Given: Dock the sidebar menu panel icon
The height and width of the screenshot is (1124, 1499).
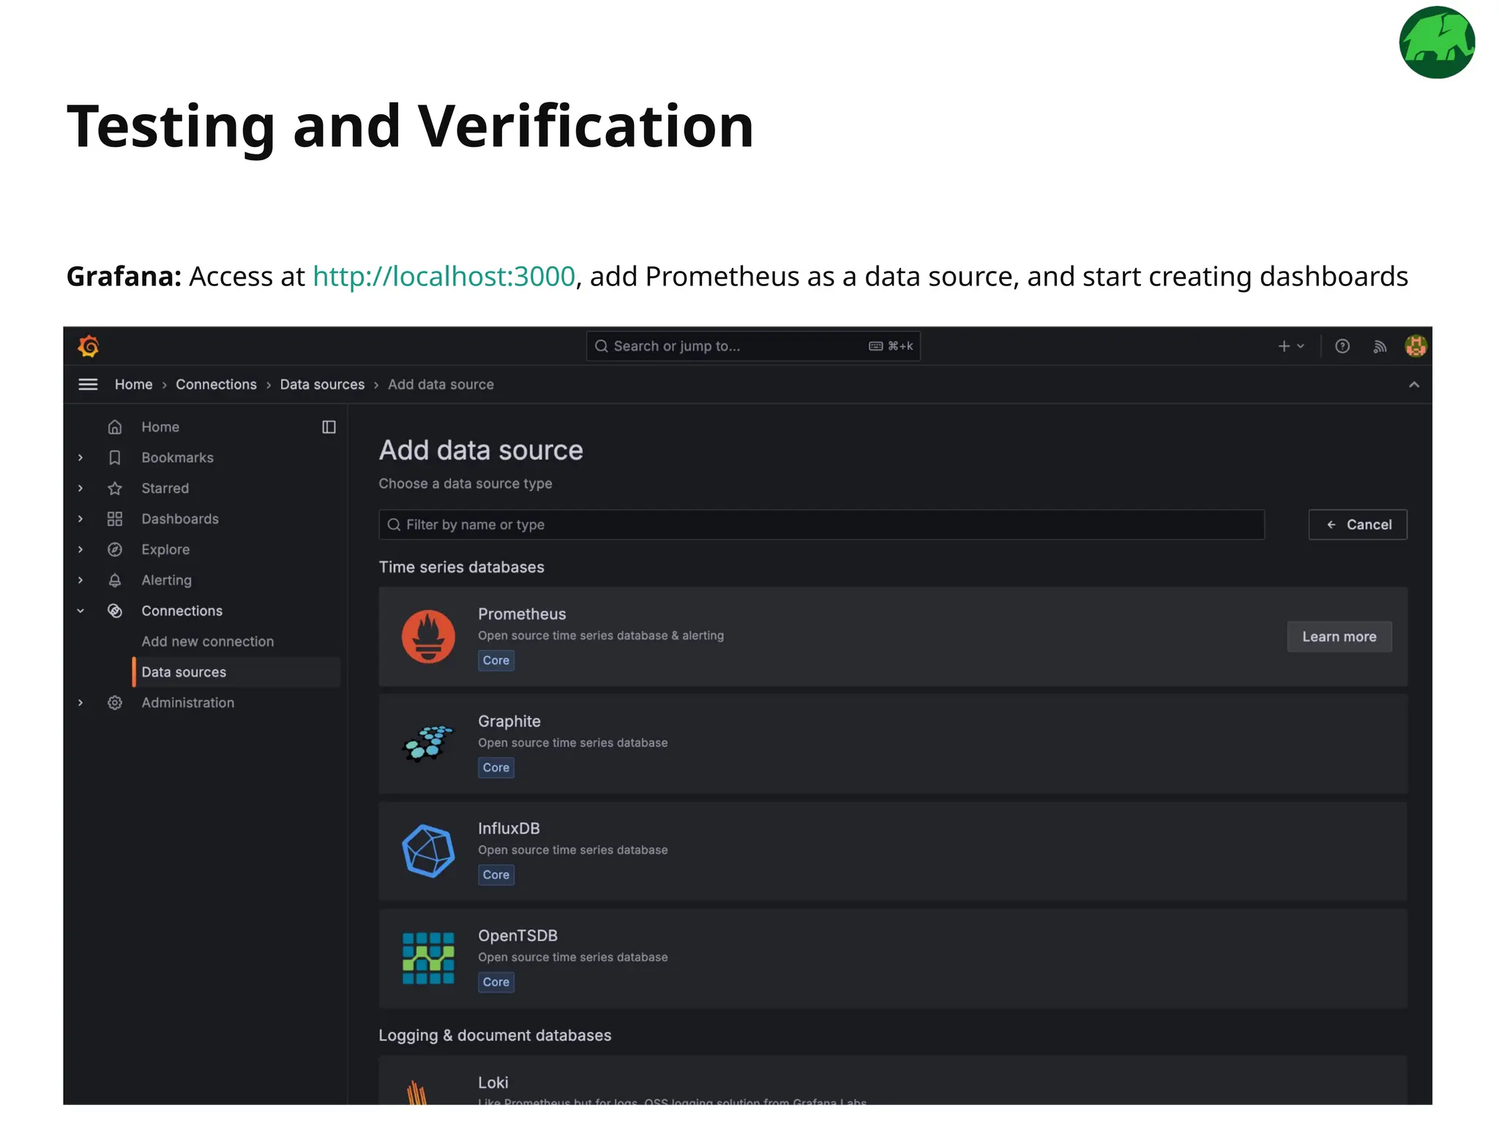Looking at the screenshot, I should tap(329, 427).
